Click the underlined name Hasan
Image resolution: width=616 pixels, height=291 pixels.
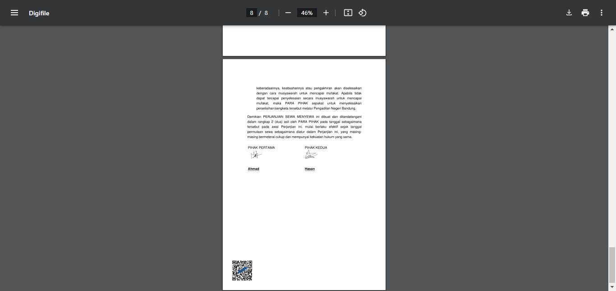(x=310, y=169)
